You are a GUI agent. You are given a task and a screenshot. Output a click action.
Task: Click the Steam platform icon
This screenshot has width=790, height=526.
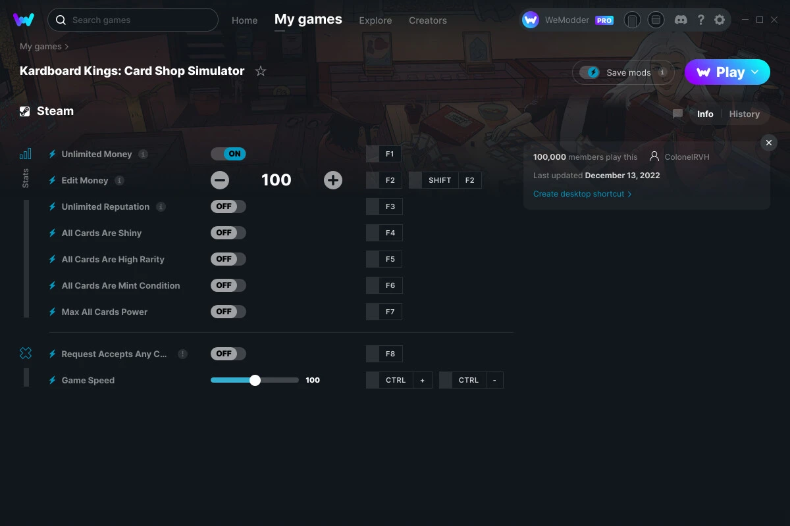pyautogui.click(x=25, y=111)
